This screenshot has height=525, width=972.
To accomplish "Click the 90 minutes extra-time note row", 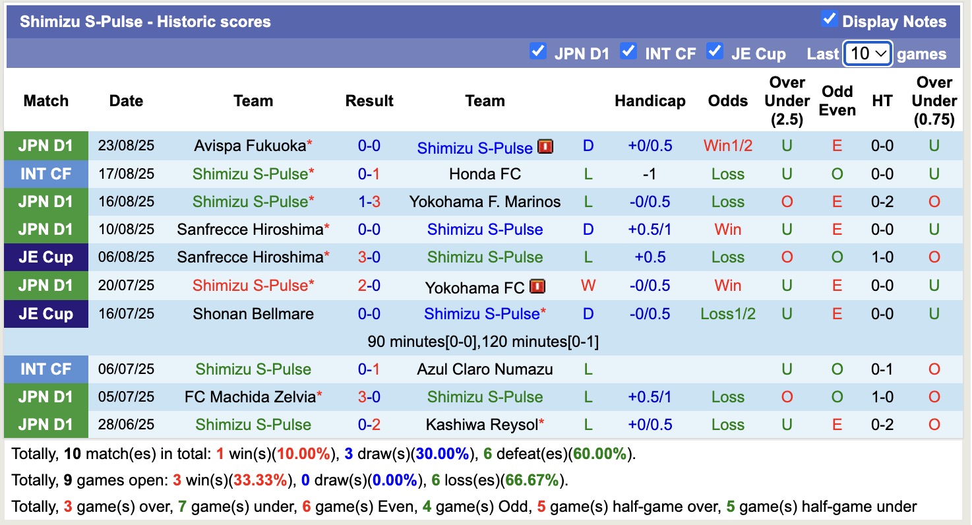I will coord(485,342).
